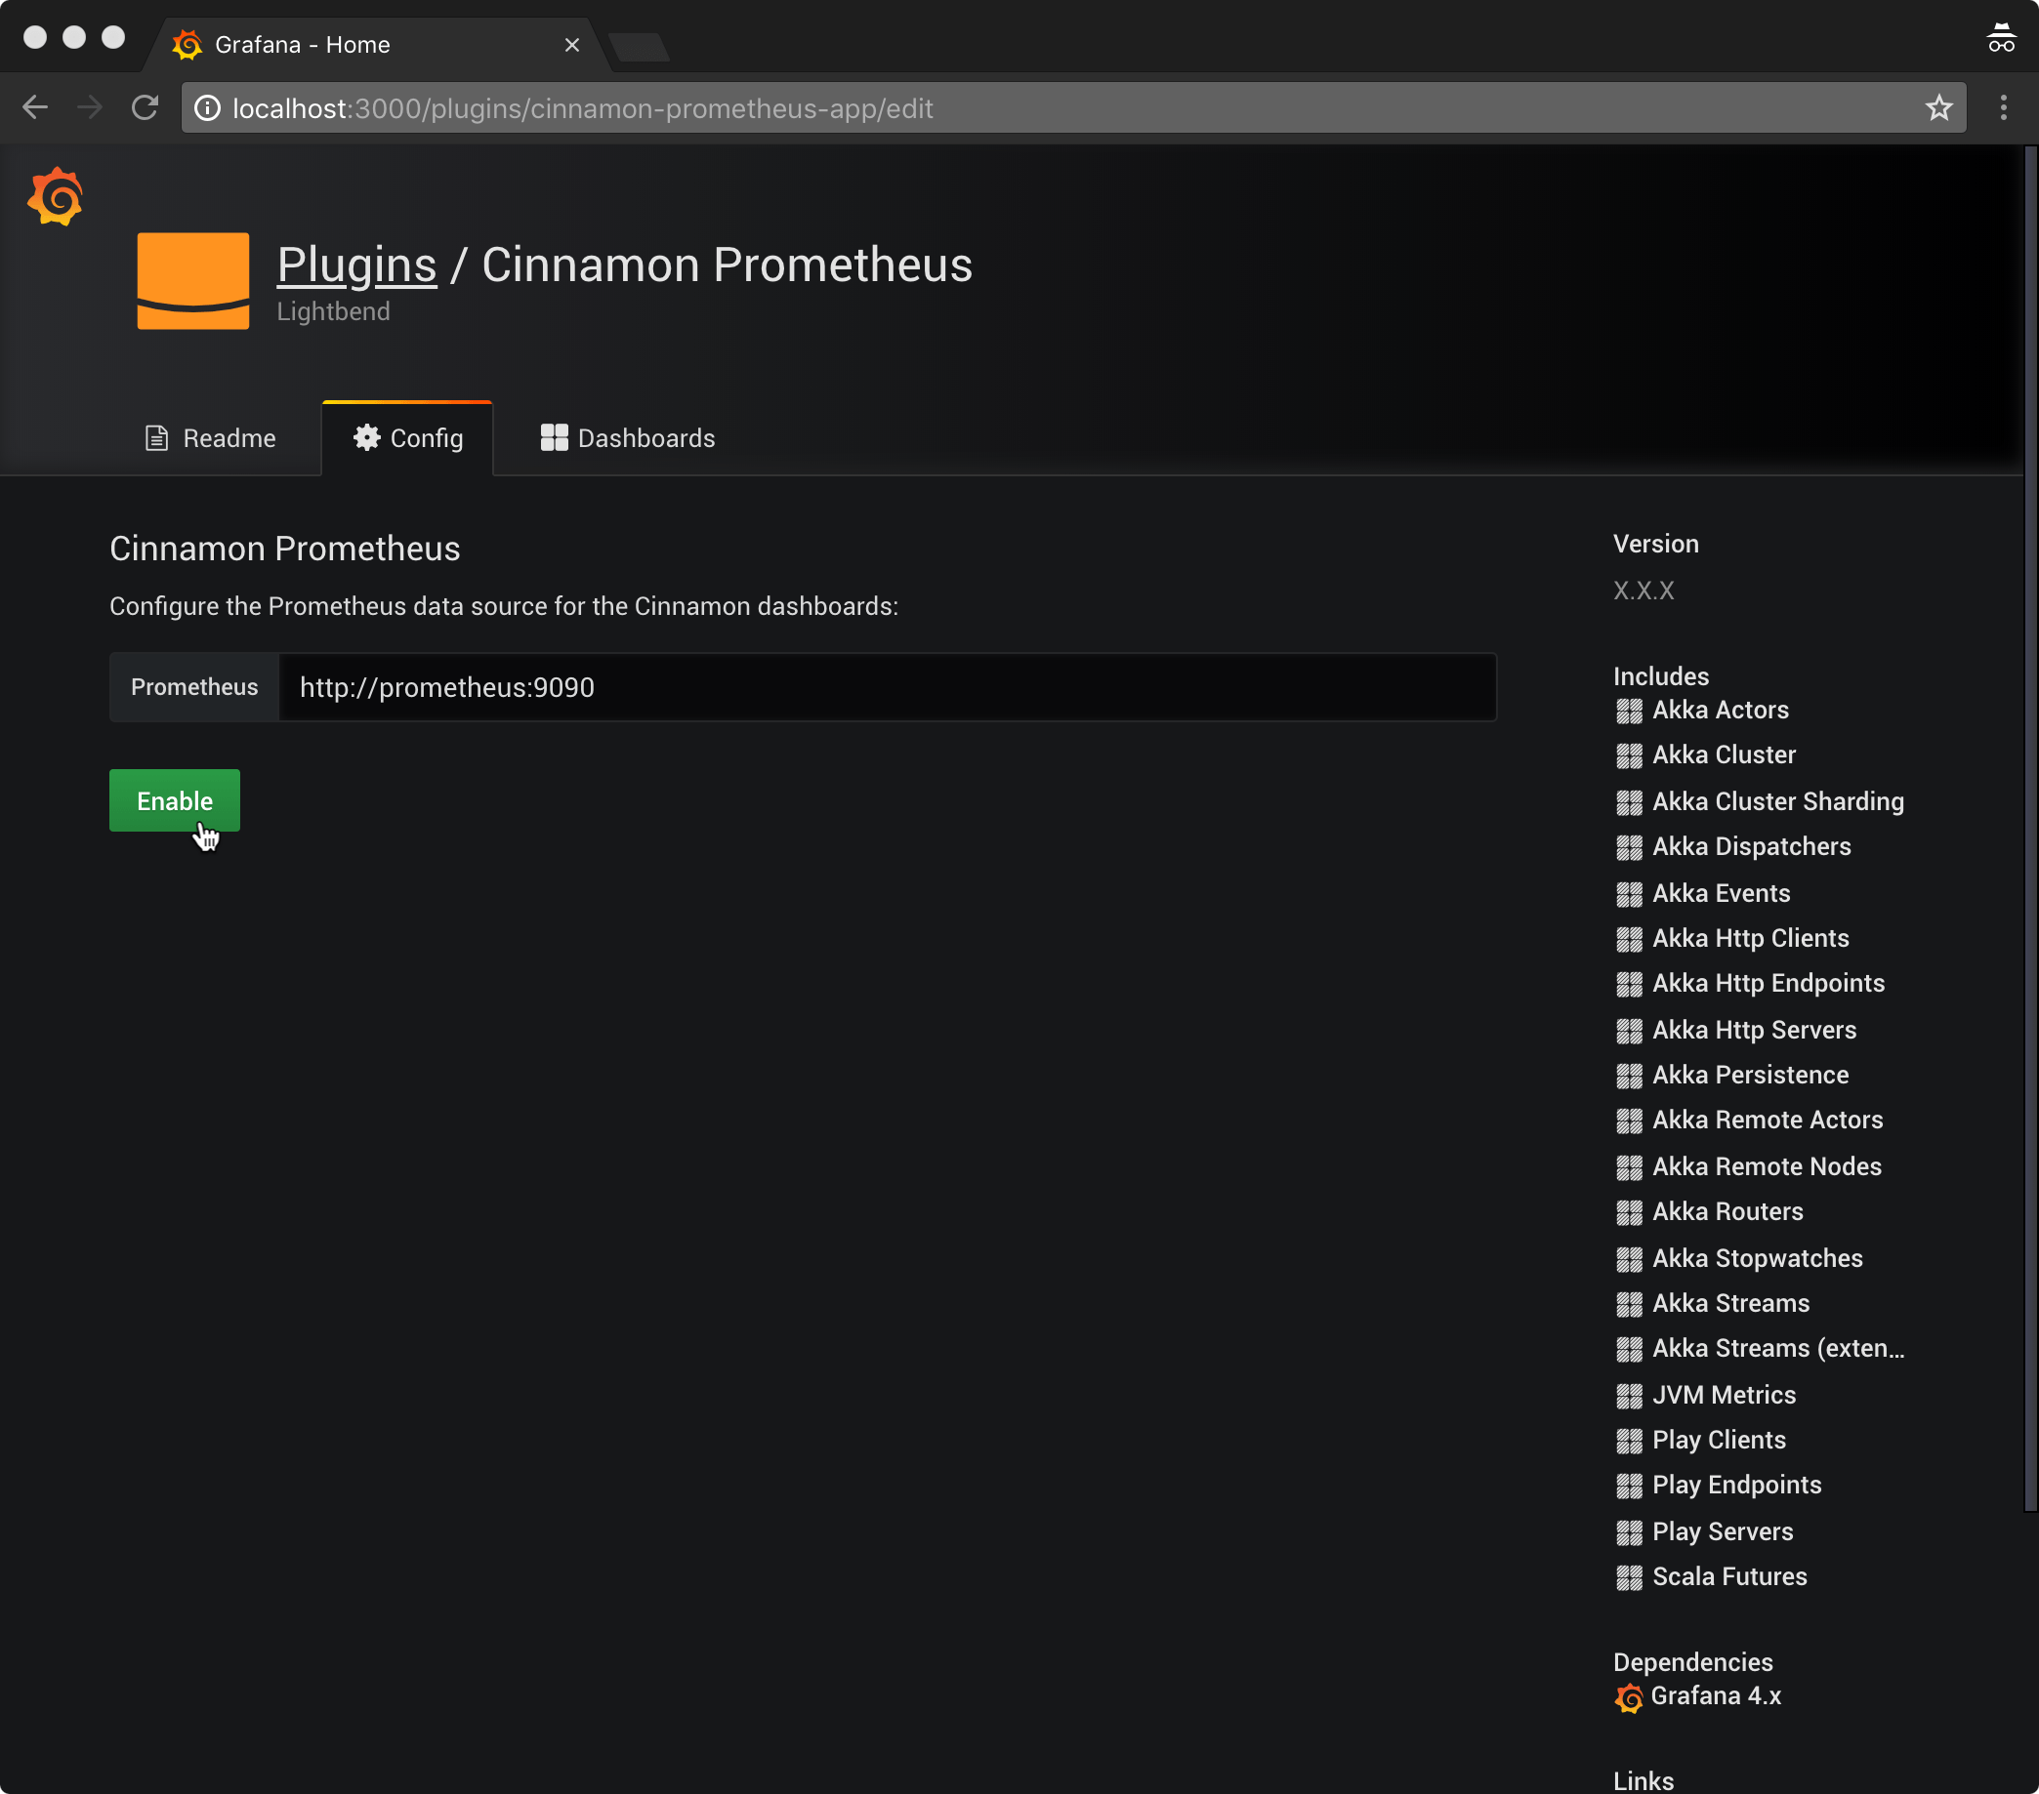2039x1794 pixels.
Task: Open the Akka Cluster dashboard link
Action: coord(1723,754)
